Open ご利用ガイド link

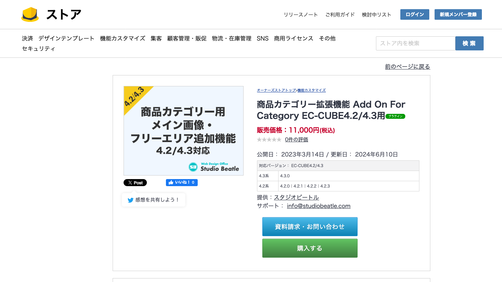coord(340,14)
